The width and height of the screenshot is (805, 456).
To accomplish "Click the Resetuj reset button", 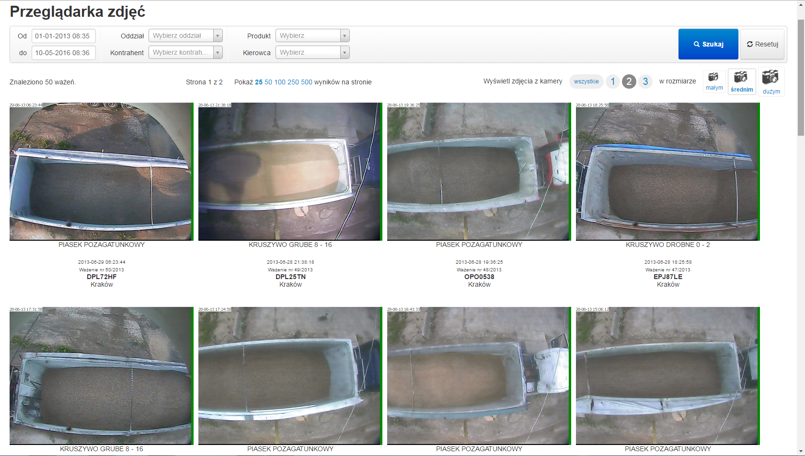I will 762,44.
